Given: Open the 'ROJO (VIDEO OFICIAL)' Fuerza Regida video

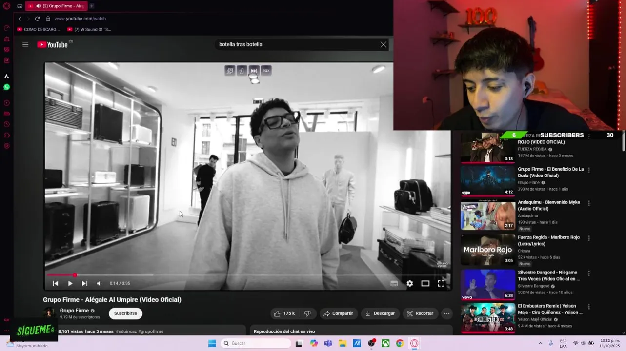Looking at the screenshot, I should 488,147.
